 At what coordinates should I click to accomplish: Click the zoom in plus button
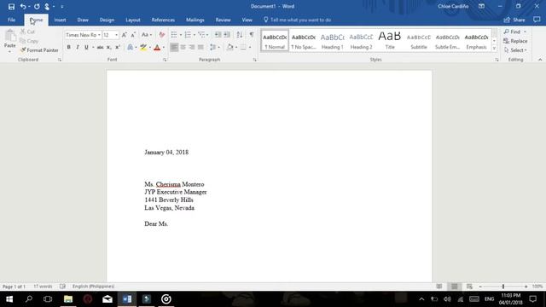coord(526,287)
